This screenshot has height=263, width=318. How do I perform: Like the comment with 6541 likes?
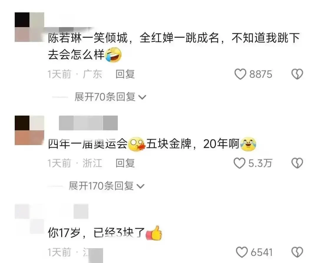click(x=242, y=252)
